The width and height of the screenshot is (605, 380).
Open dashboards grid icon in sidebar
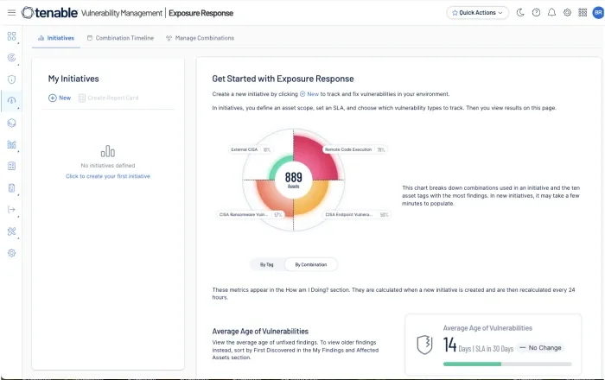pos(11,36)
